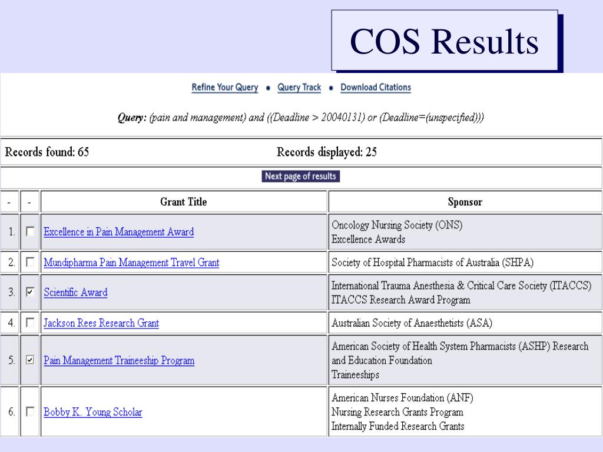
Task: Click row number 6. cell
Action: (x=9, y=412)
